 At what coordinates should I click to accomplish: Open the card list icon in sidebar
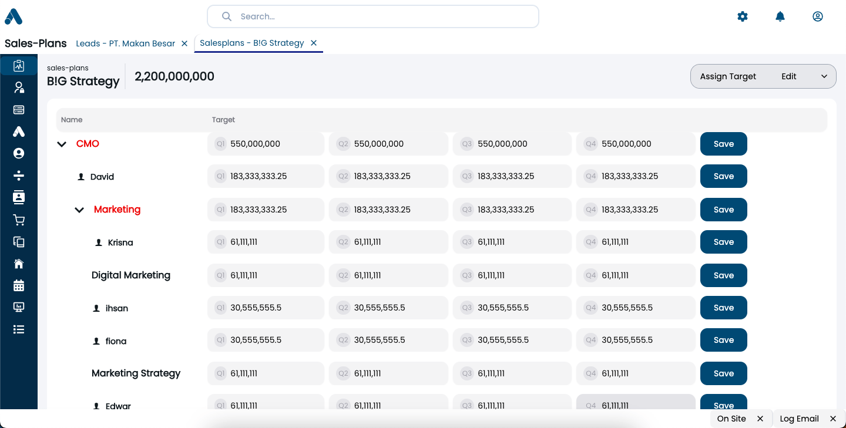pyautogui.click(x=19, y=110)
